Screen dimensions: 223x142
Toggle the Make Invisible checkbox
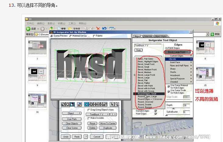(89, 118)
